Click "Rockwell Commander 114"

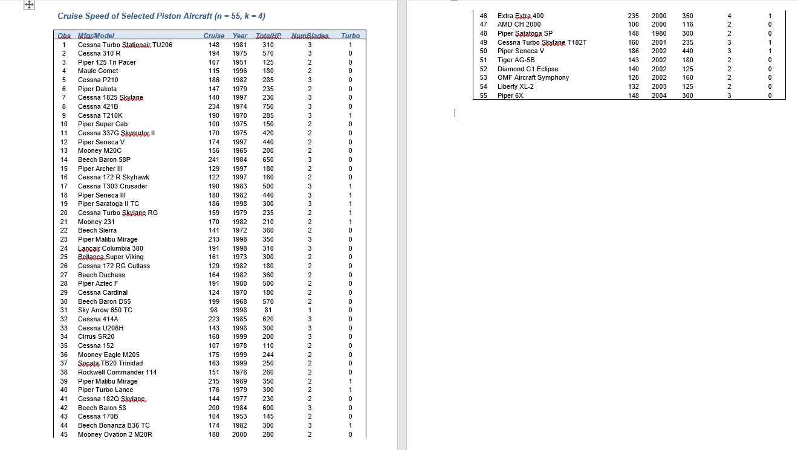pos(117,372)
